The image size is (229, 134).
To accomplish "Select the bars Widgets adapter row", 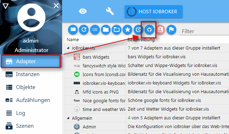I will [147, 57].
